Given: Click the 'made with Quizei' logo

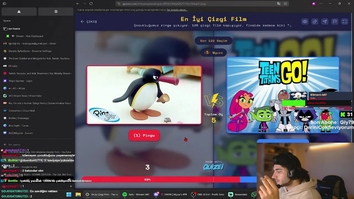Looking at the screenshot, I should pos(214,166).
